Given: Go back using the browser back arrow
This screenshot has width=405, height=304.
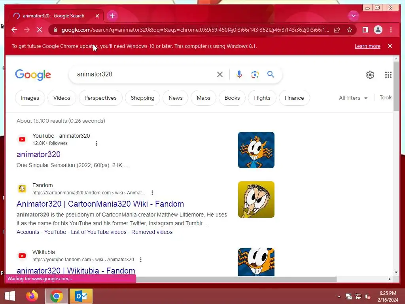Looking at the screenshot, I should pyautogui.click(x=14, y=30).
